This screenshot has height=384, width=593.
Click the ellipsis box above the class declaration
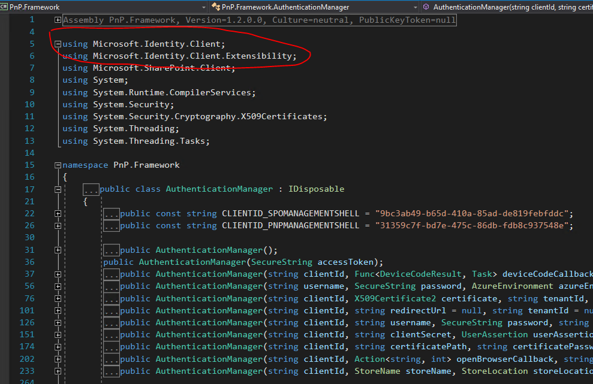[90, 189]
